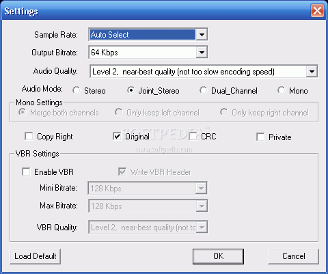Open the Mini Bitrate dropdown arrow
Viewport: 328px width, 274px height.
(x=201, y=188)
